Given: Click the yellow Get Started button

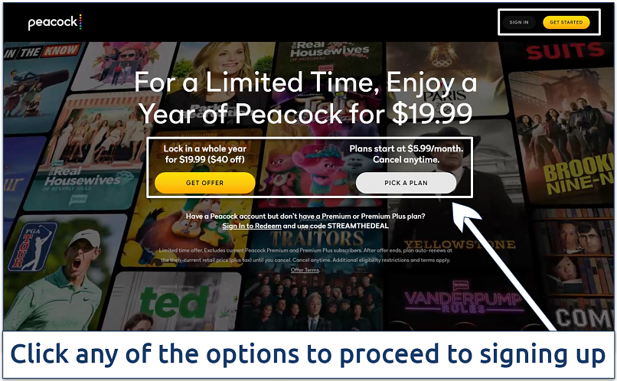Looking at the screenshot, I should pos(566,22).
